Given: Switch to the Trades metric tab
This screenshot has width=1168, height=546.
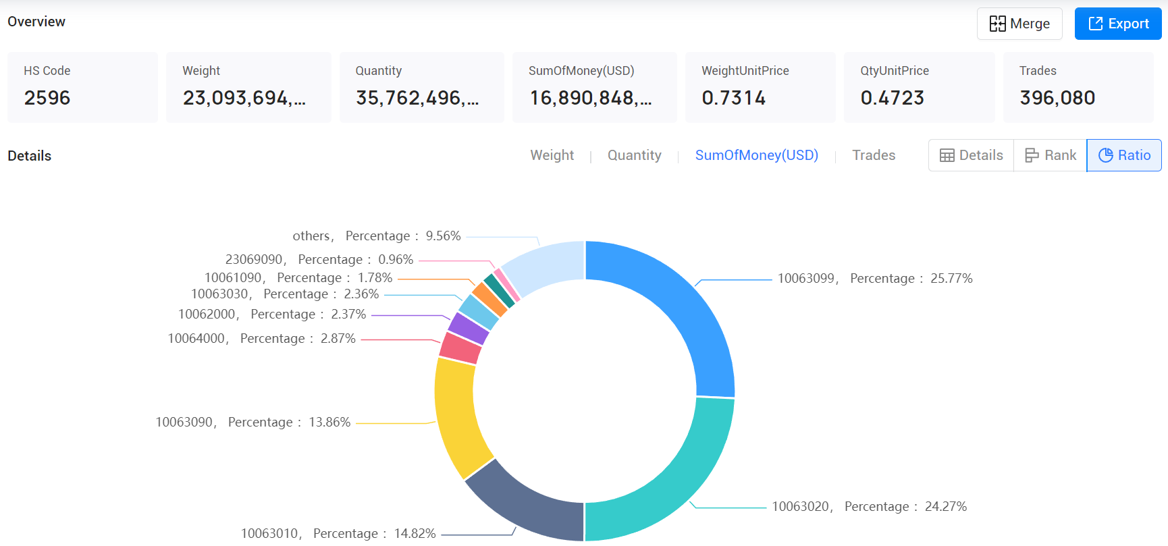Looking at the screenshot, I should click(x=874, y=155).
